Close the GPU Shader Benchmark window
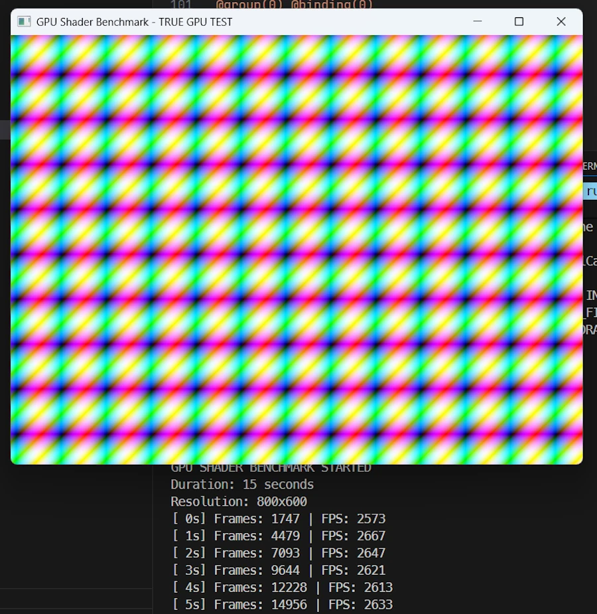 coord(561,22)
